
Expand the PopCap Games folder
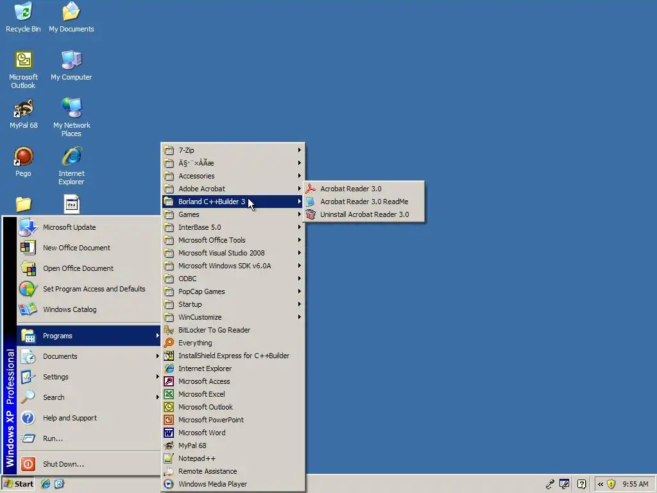[233, 291]
